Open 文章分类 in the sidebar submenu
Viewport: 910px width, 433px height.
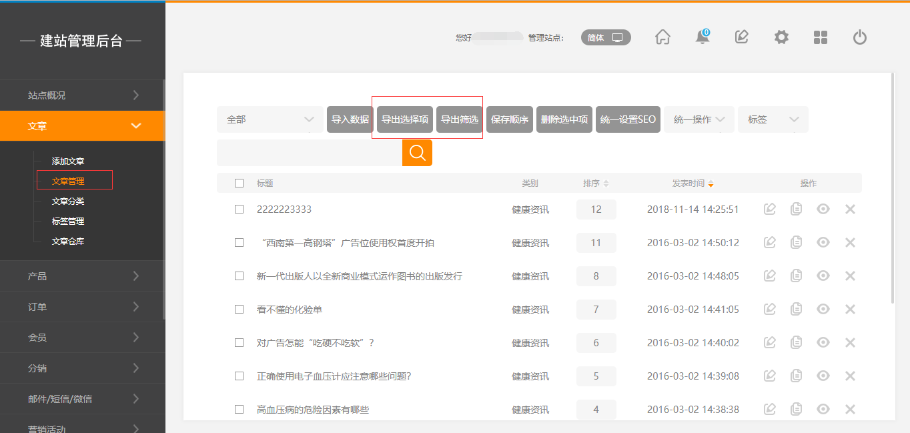point(68,201)
